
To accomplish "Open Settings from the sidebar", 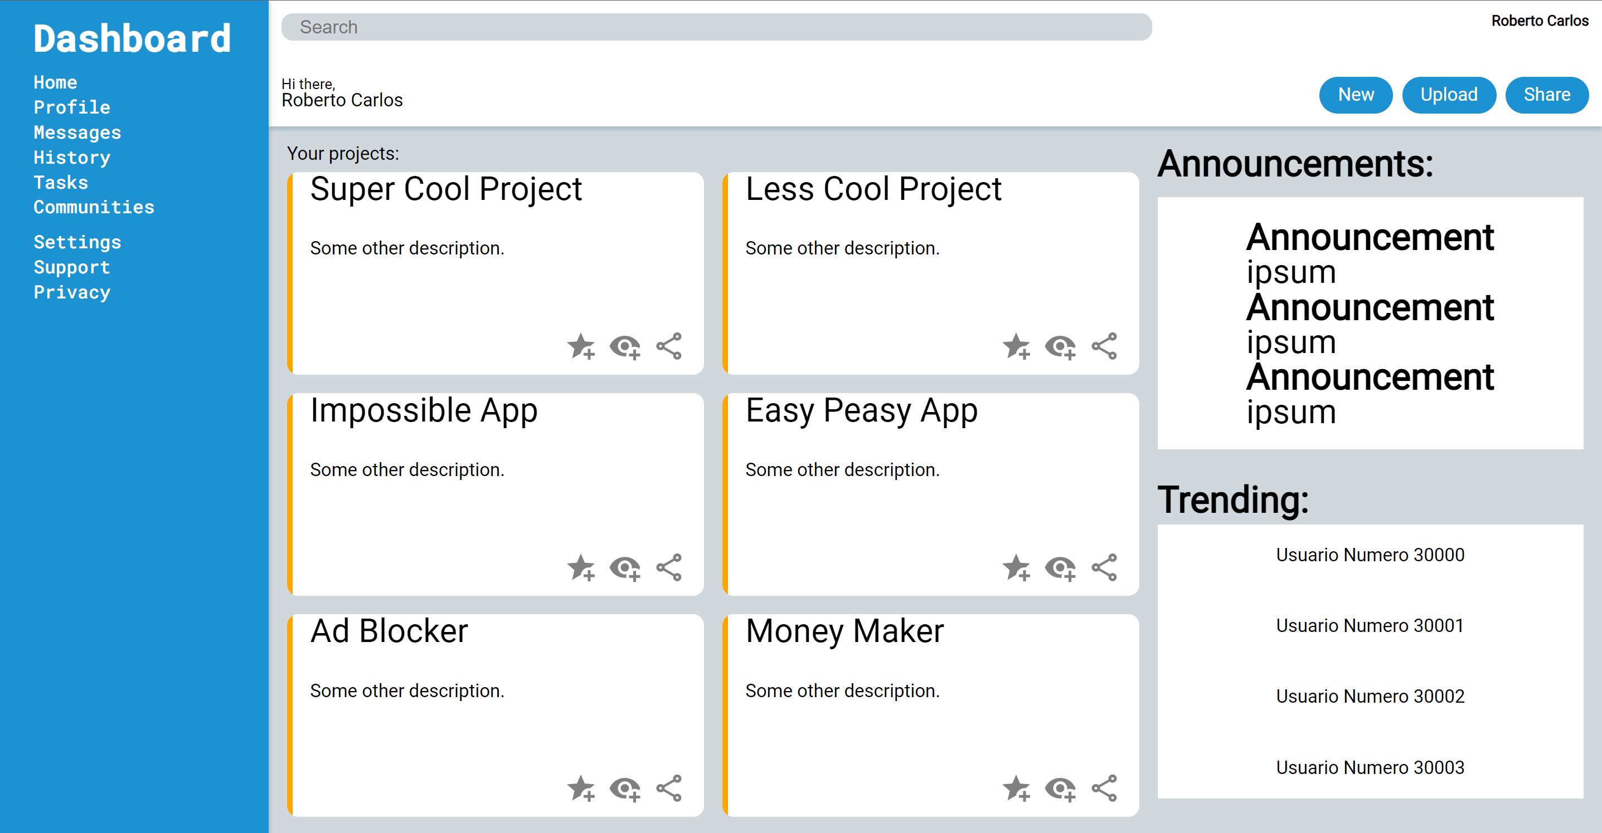I will 77,242.
